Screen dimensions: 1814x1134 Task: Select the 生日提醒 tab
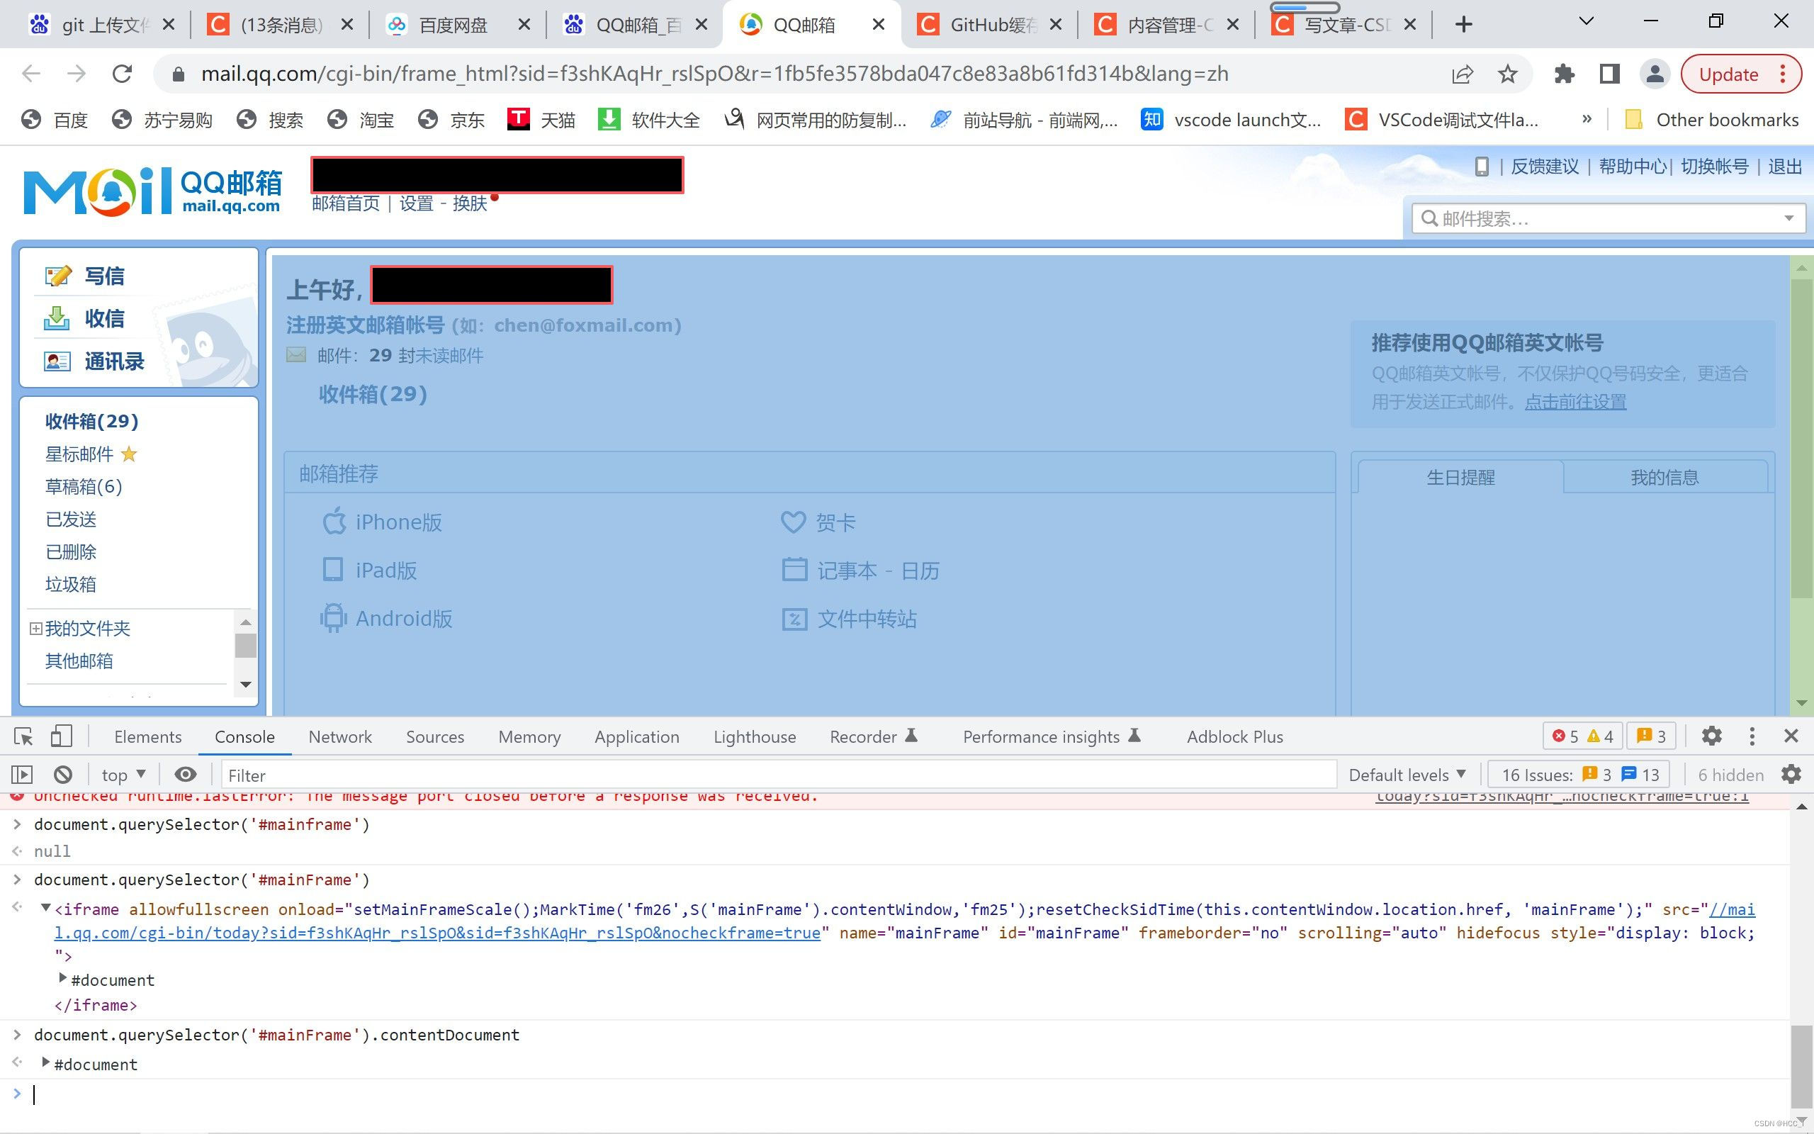click(x=1460, y=477)
